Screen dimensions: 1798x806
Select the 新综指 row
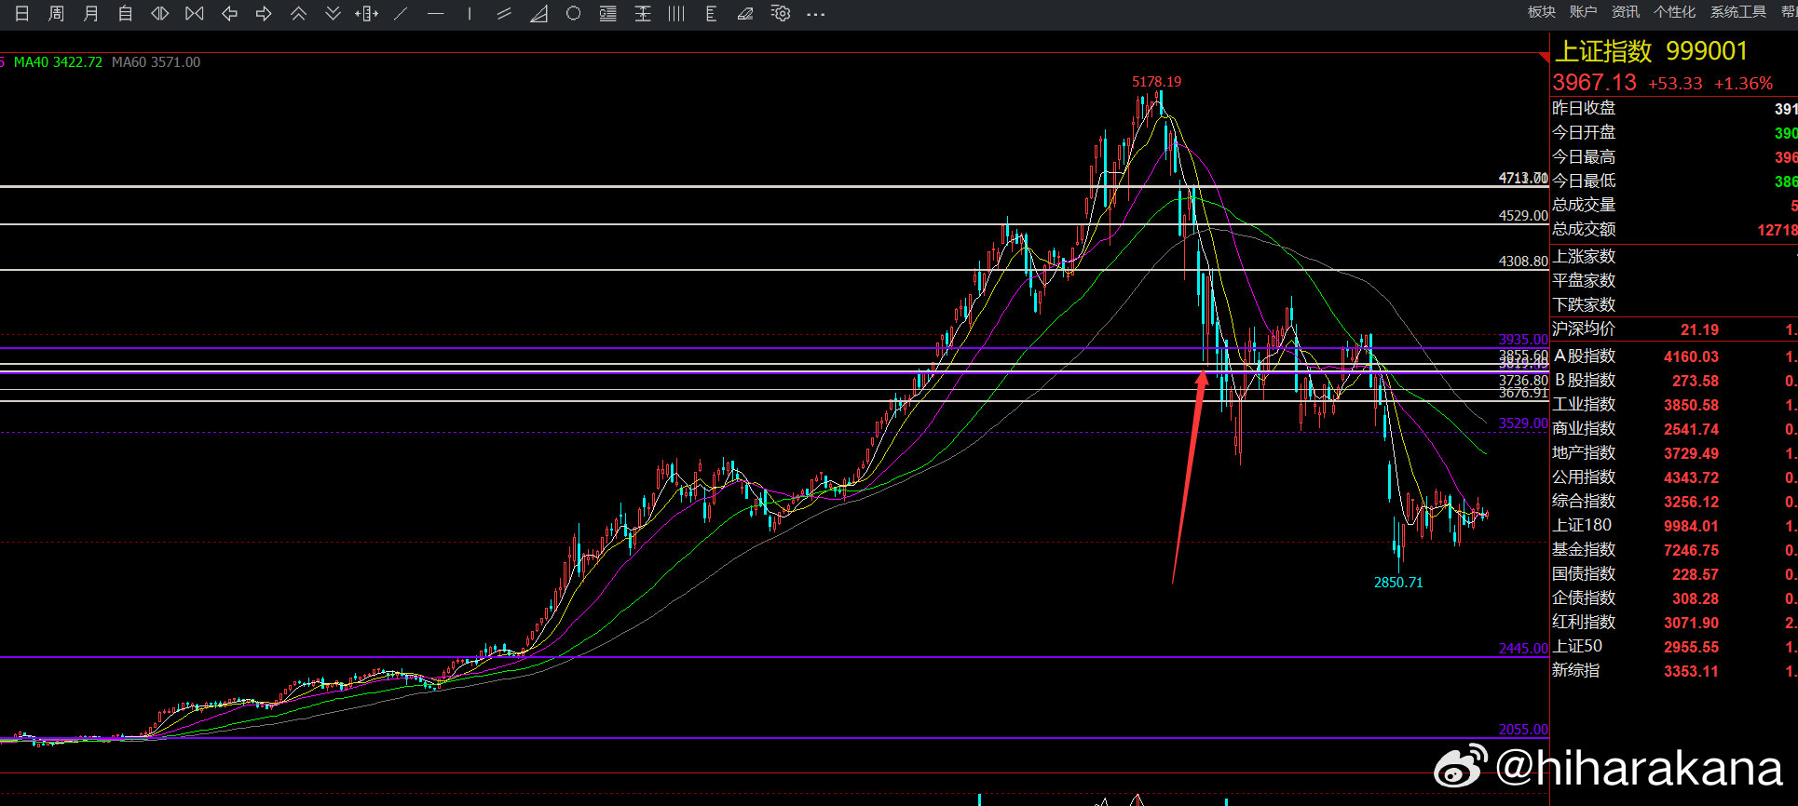(x=1674, y=671)
